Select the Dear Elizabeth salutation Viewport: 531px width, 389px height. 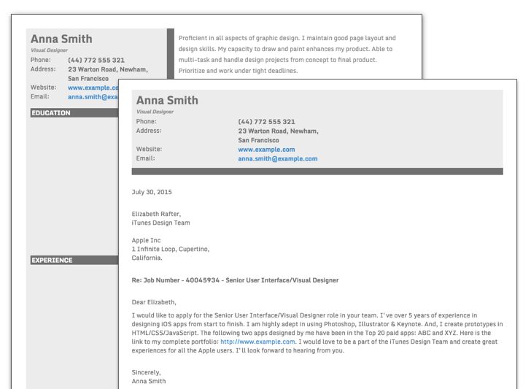[x=154, y=302]
